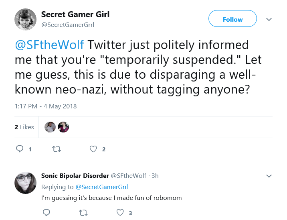Click the reply icon on main tweet
Viewport: 287px width, 220px height.
click(x=20, y=149)
